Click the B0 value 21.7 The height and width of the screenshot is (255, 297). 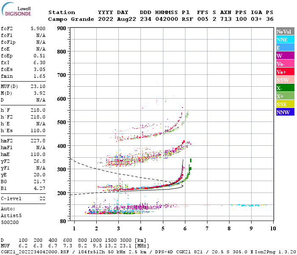click(x=39, y=182)
